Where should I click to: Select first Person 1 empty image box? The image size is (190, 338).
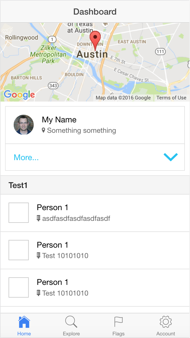19,213
